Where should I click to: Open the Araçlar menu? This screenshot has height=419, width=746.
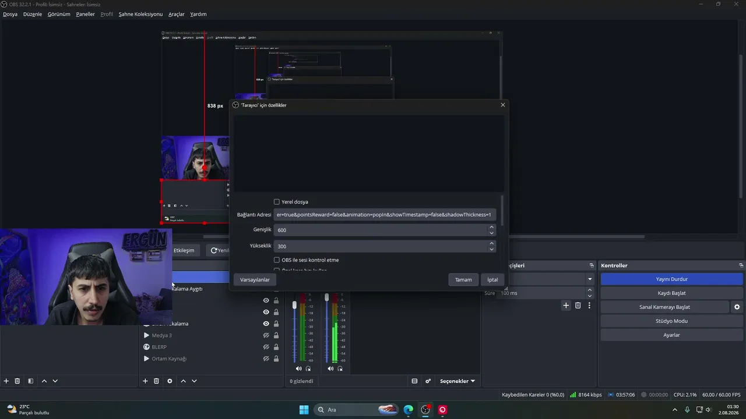pos(177,14)
